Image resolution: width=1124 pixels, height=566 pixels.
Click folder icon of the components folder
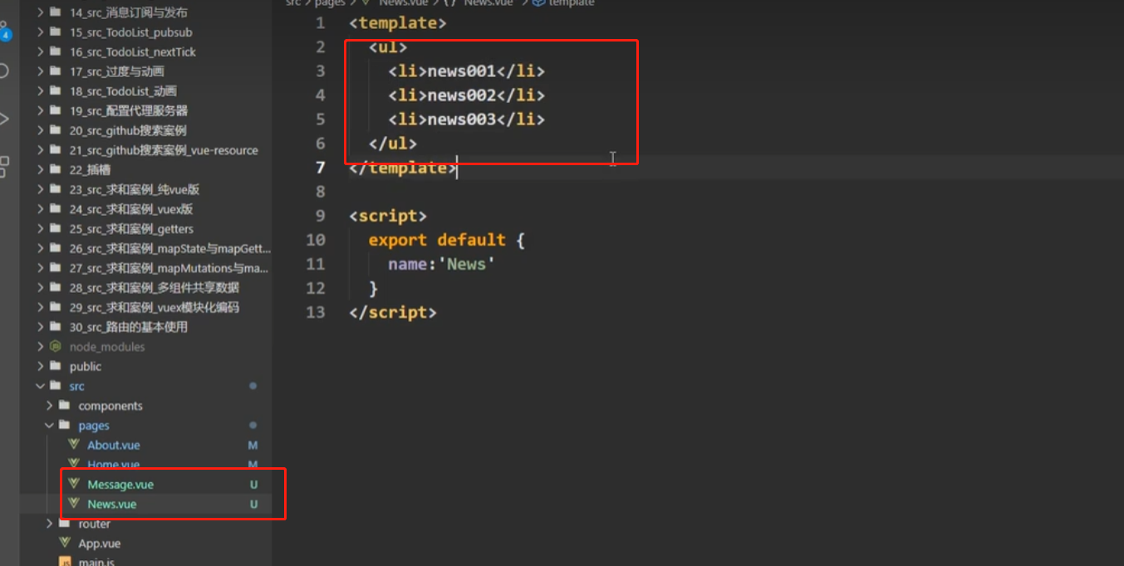[65, 405]
